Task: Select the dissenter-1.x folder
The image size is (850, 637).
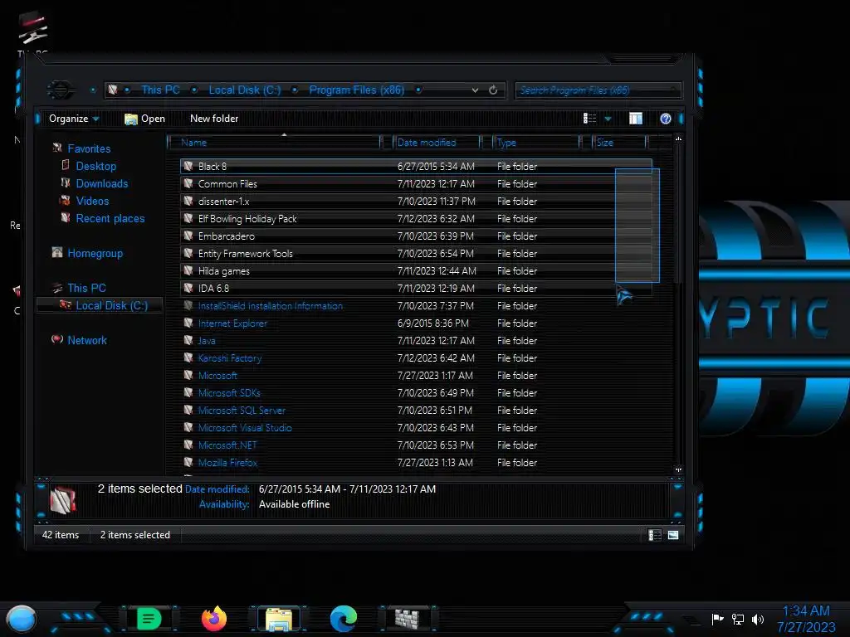Action: click(x=416, y=201)
